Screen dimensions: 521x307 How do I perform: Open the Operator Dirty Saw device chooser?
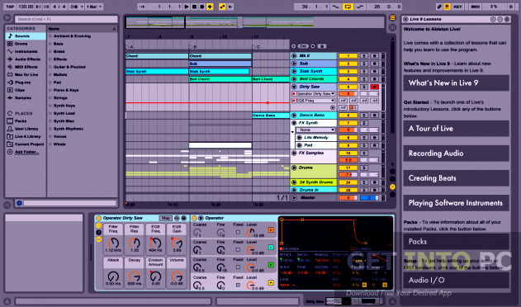click(x=313, y=94)
